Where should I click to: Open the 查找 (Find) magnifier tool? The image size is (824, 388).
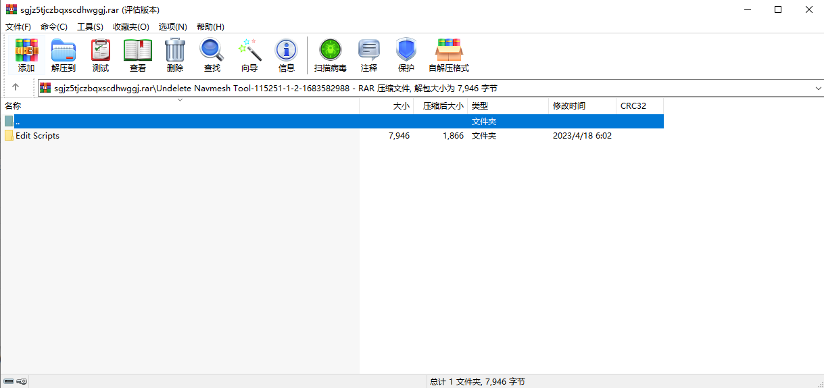212,55
